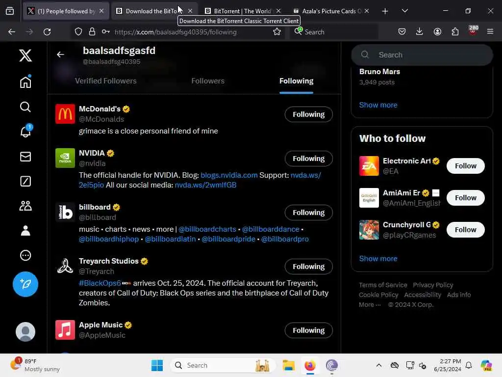502x377 pixels.
Task: Click Firefox icon in taskbar
Action: [x=310, y=365]
